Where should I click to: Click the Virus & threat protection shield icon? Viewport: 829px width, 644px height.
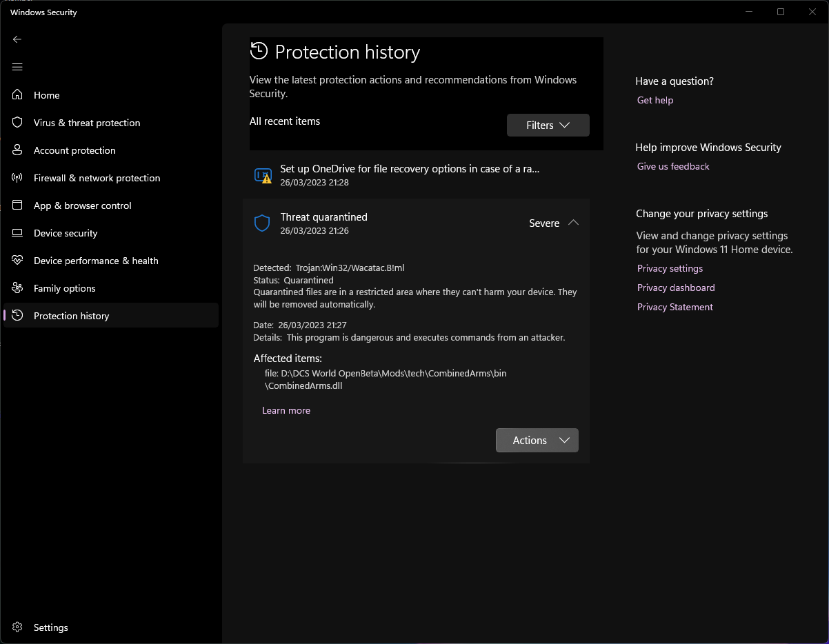(x=18, y=123)
